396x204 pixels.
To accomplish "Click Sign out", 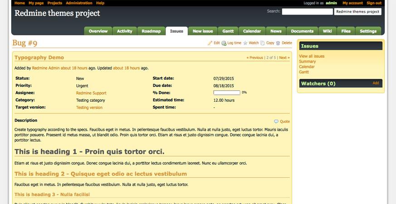I will (374, 3).
